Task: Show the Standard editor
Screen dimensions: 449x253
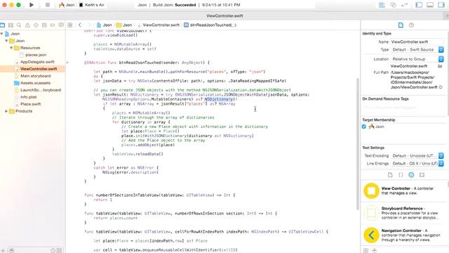Action: [x=382, y=5]
